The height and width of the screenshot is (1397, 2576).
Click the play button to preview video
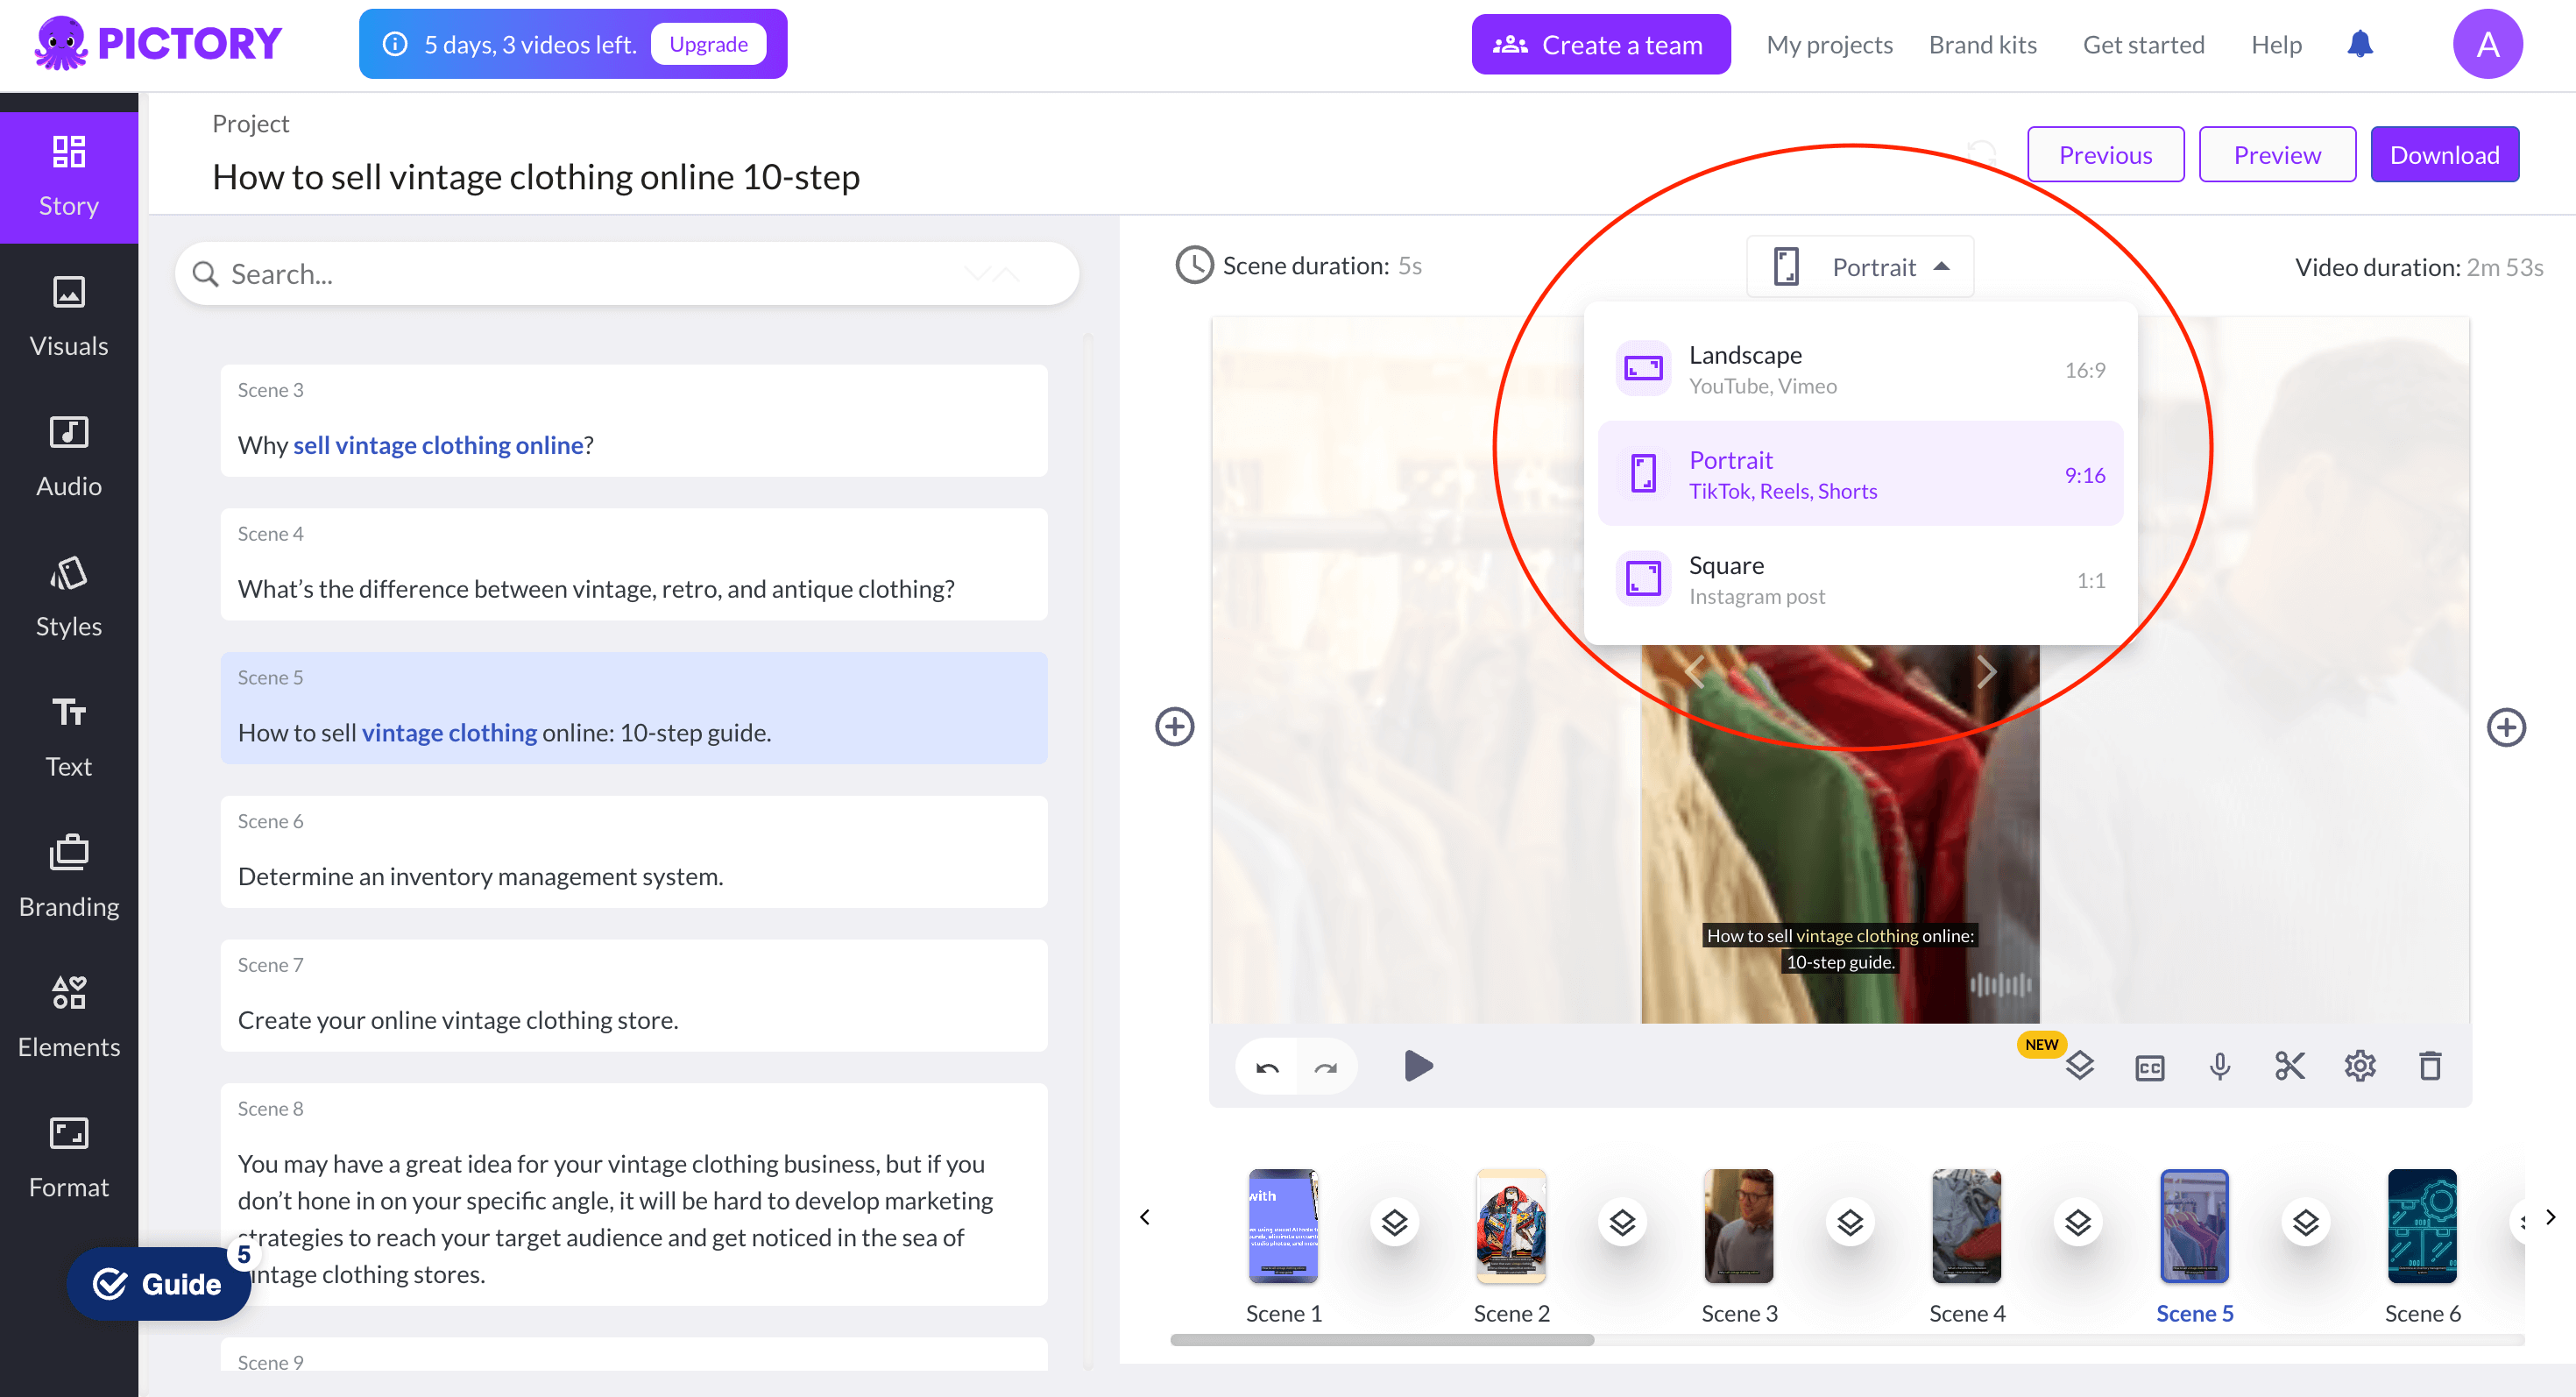coord(1417,1065)
